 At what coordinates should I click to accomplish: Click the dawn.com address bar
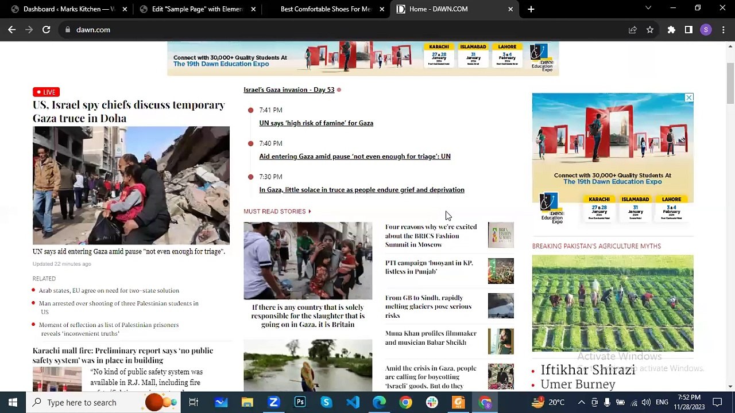point(345,30)
